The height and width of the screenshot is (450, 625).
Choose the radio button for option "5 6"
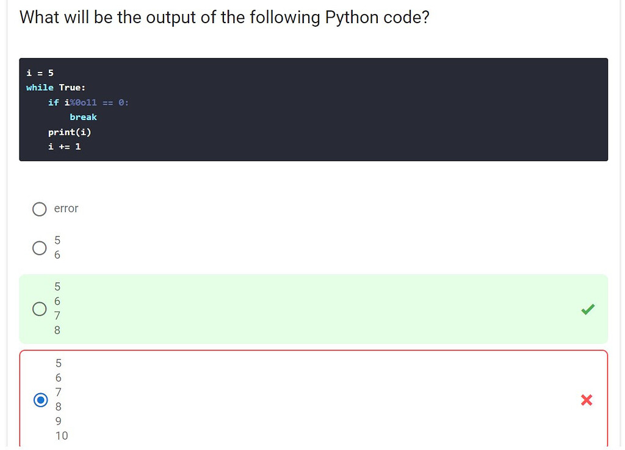[x=39, y=248]
